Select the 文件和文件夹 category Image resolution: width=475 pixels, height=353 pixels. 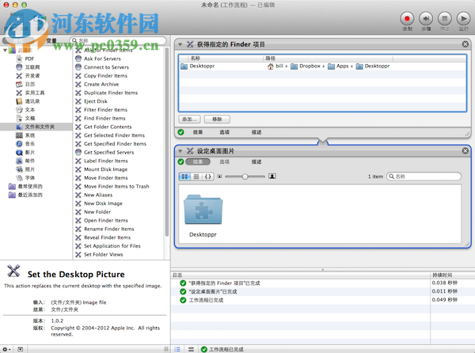[36, 127]
